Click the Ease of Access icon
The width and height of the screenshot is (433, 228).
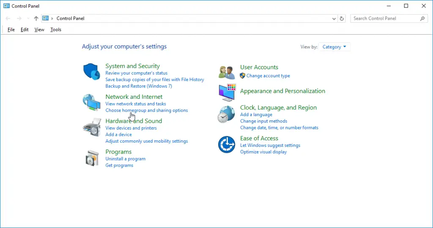coord(227,144)
